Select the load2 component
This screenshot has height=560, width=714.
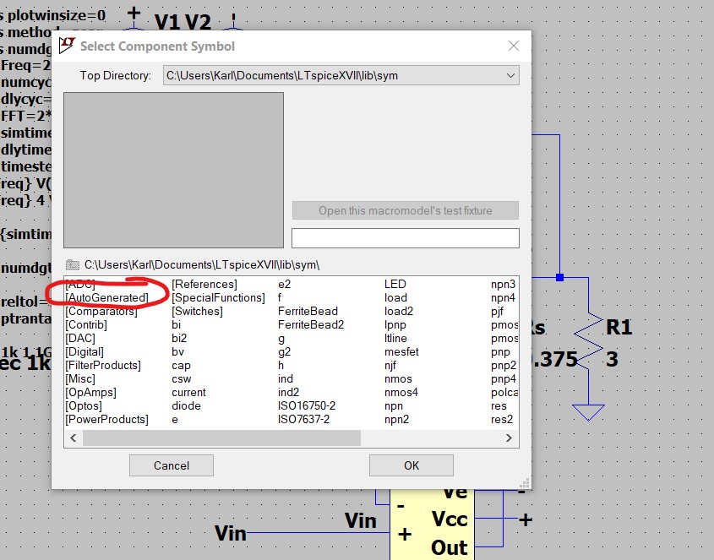[x=399, y=312]
